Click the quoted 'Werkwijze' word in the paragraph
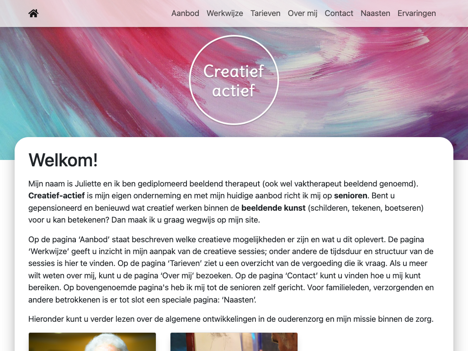The height and width of the screenshot is (351, 468). [x=48, y=252]
